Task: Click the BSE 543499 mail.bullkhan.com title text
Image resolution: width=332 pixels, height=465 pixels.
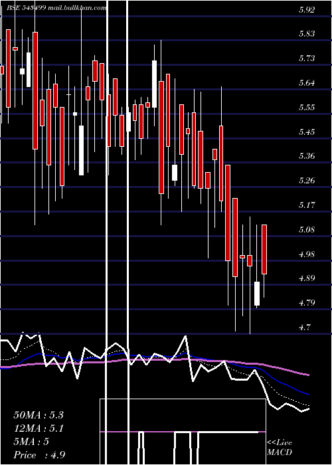Action: coord(56,8)
